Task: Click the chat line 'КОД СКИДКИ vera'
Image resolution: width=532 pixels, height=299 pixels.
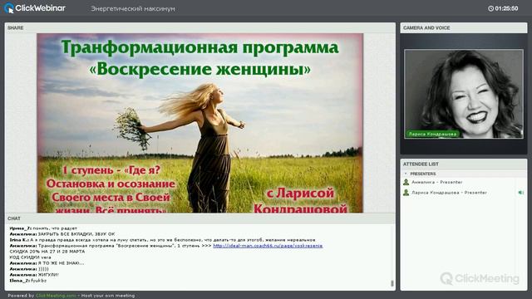Action: (30, 257)
